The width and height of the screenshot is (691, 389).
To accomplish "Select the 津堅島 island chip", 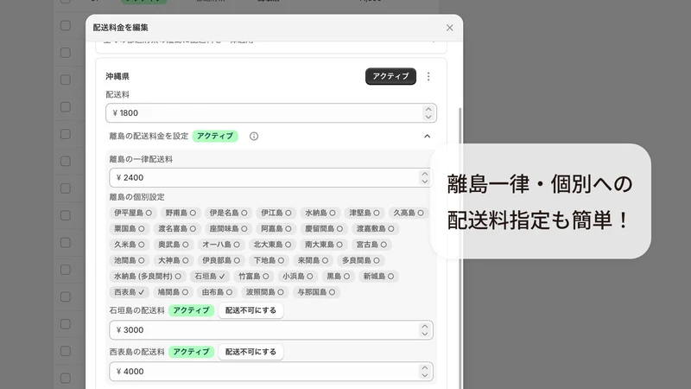I will [x=364, y=213].
